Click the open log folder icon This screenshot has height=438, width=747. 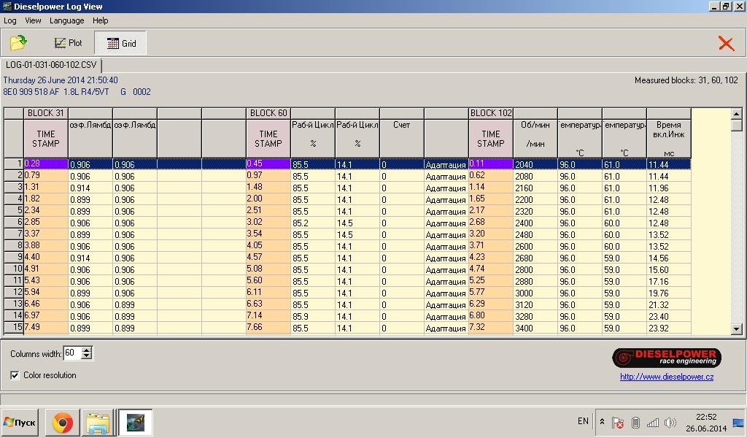point(18,43)
